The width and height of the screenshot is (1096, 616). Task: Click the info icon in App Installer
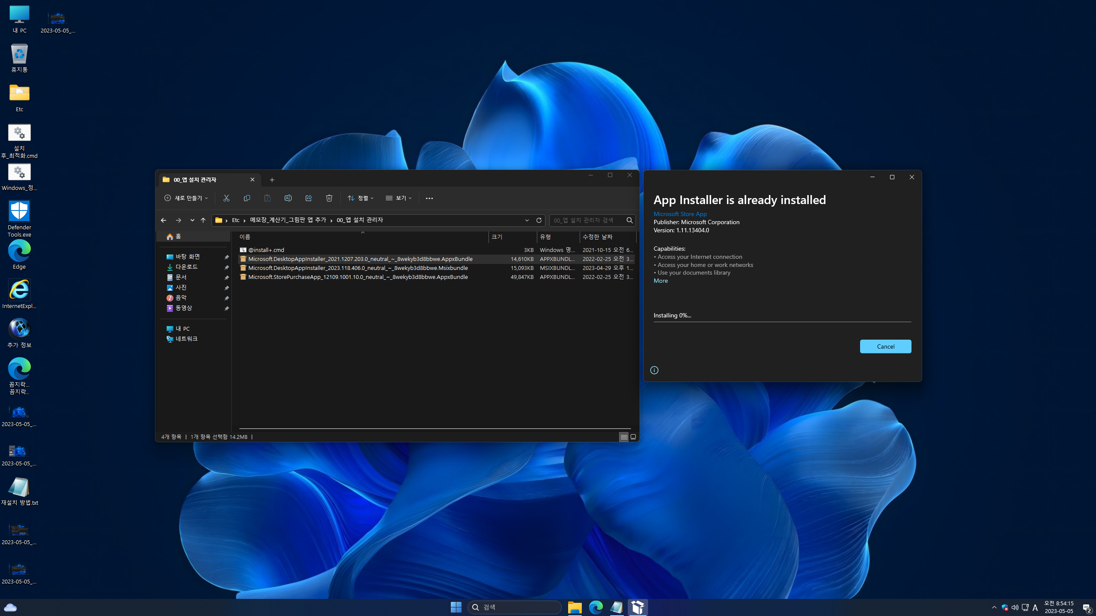[654, 370]
